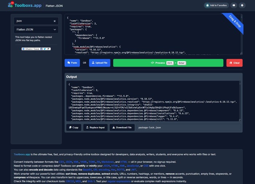Viewport: 255px width, 184px height.
Task: Open the envelope contact icon
Action: point(234,5)
